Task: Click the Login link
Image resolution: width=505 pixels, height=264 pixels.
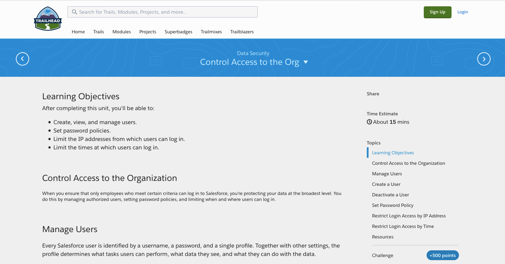Action: (462, 12)
